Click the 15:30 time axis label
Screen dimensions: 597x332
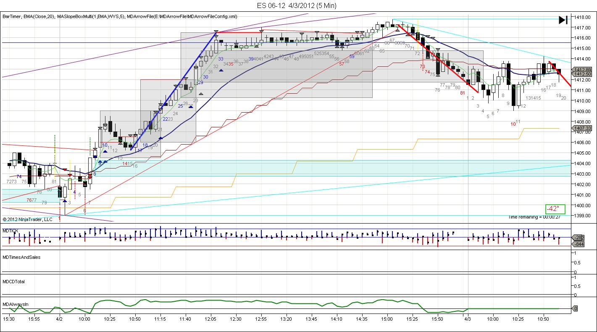pyautogui.click(x=9, y=319)
